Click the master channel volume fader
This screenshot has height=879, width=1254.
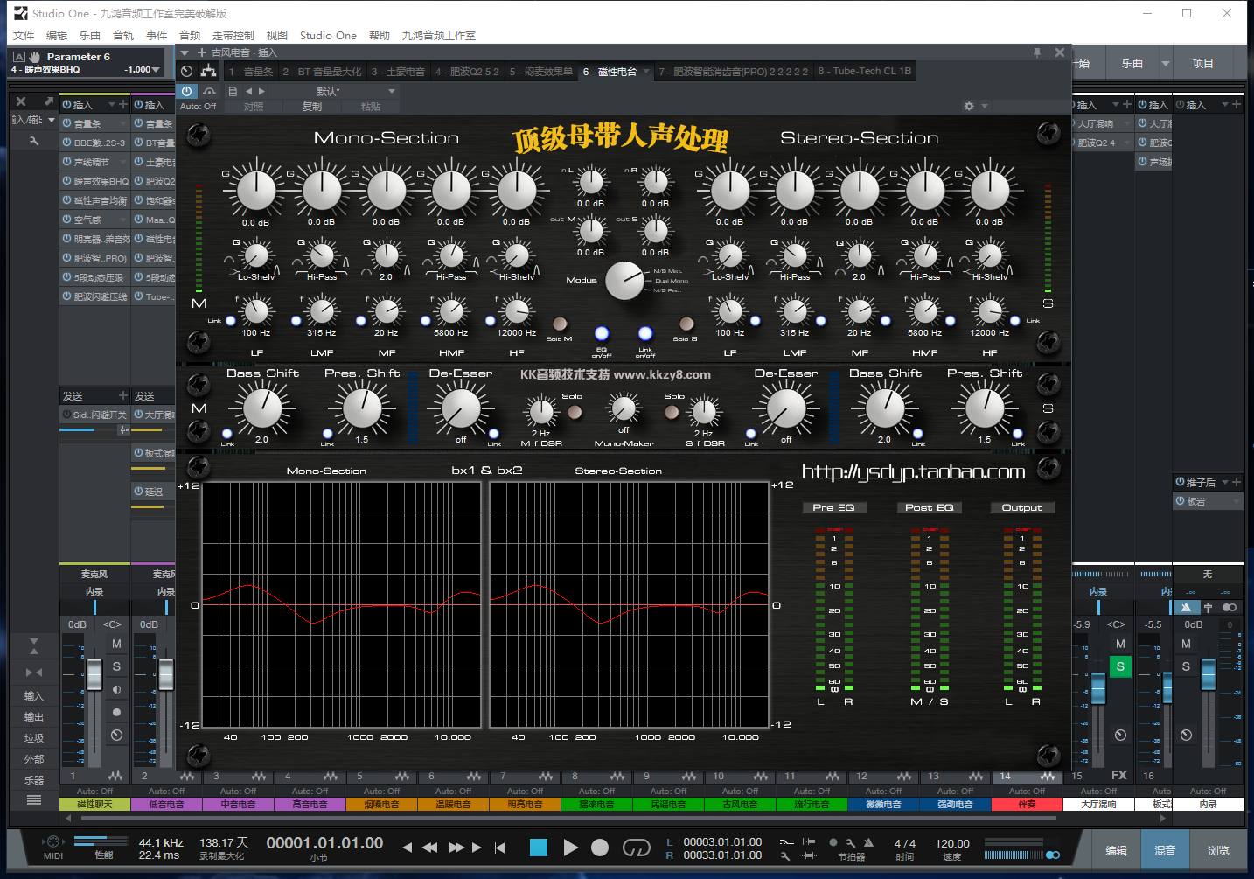1208,673
